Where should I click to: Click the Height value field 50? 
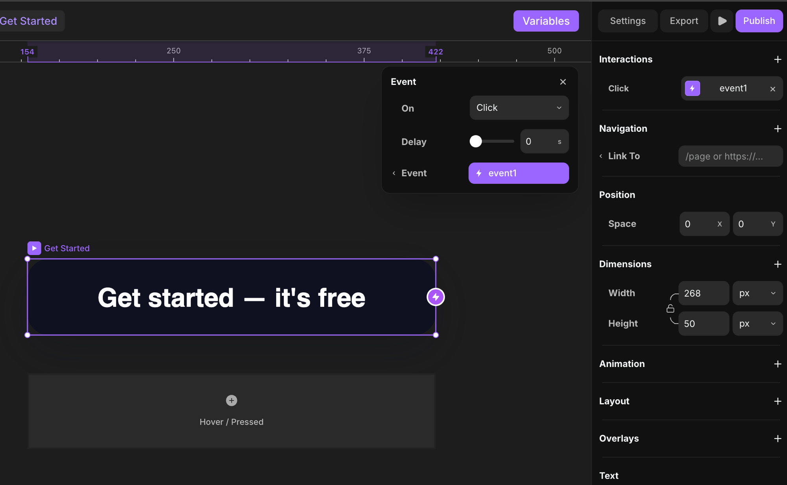pyautogui.click(x=704, y=324)
